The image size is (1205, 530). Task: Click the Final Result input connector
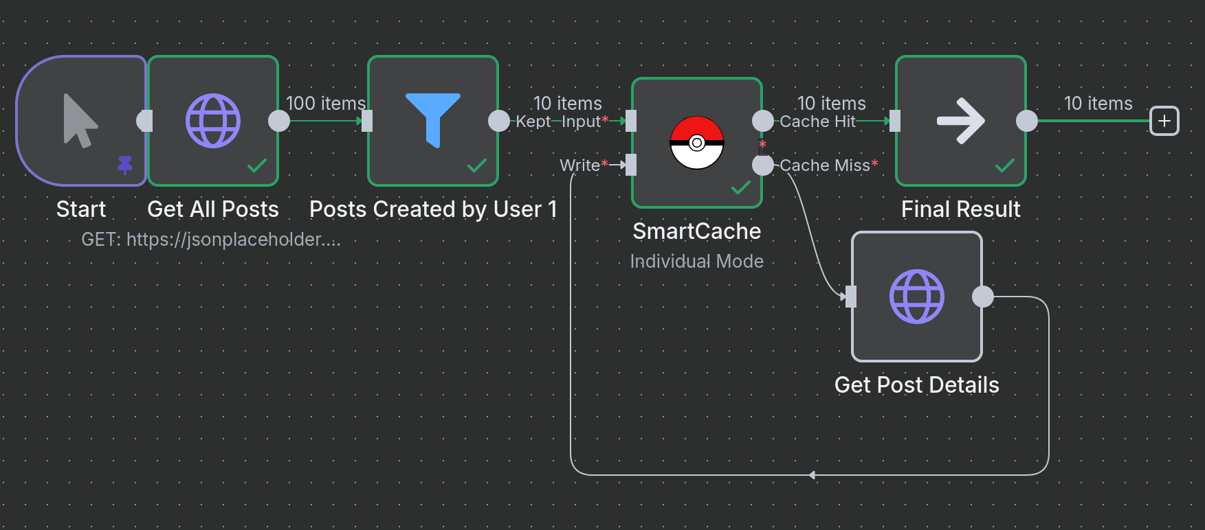click(895, 121)
